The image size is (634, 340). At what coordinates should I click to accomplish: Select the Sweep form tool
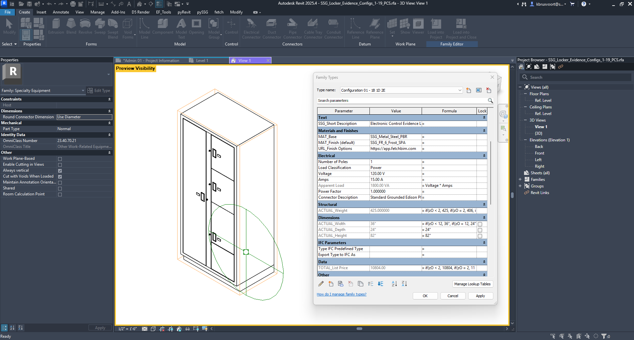(100, 26)
